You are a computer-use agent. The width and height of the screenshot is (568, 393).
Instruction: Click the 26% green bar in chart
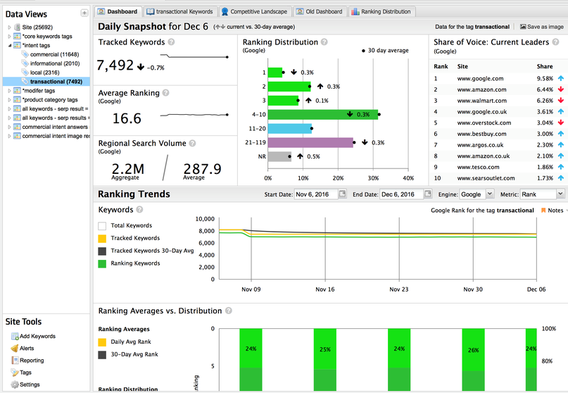473,350
